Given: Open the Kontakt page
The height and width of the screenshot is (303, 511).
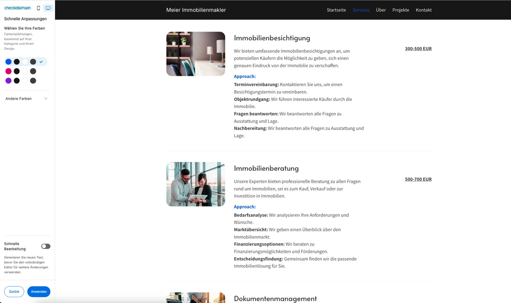Looking at the screenshot, I should tap(423, 10).
